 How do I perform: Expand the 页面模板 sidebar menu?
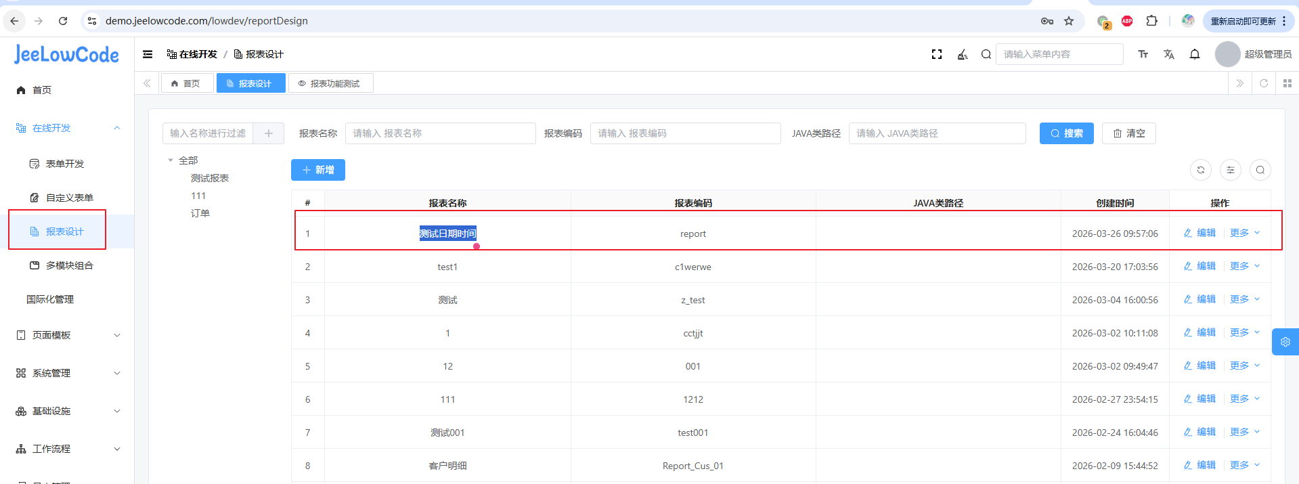(x=68, y=335)
